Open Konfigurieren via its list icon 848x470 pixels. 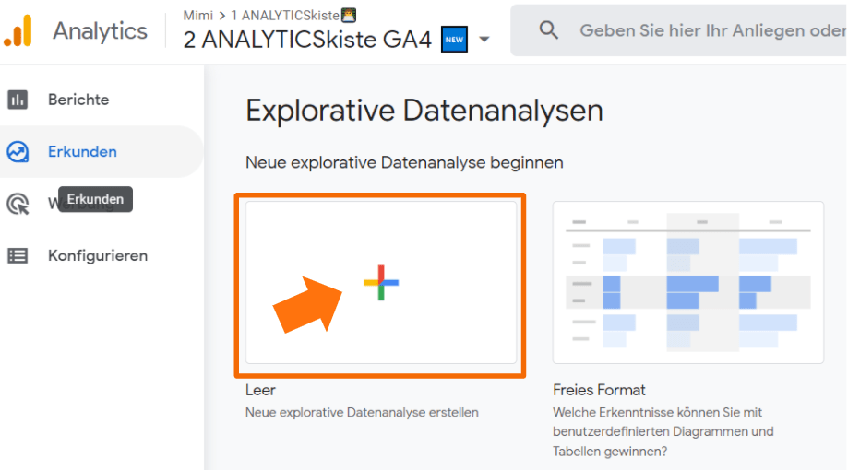point(18,255)
